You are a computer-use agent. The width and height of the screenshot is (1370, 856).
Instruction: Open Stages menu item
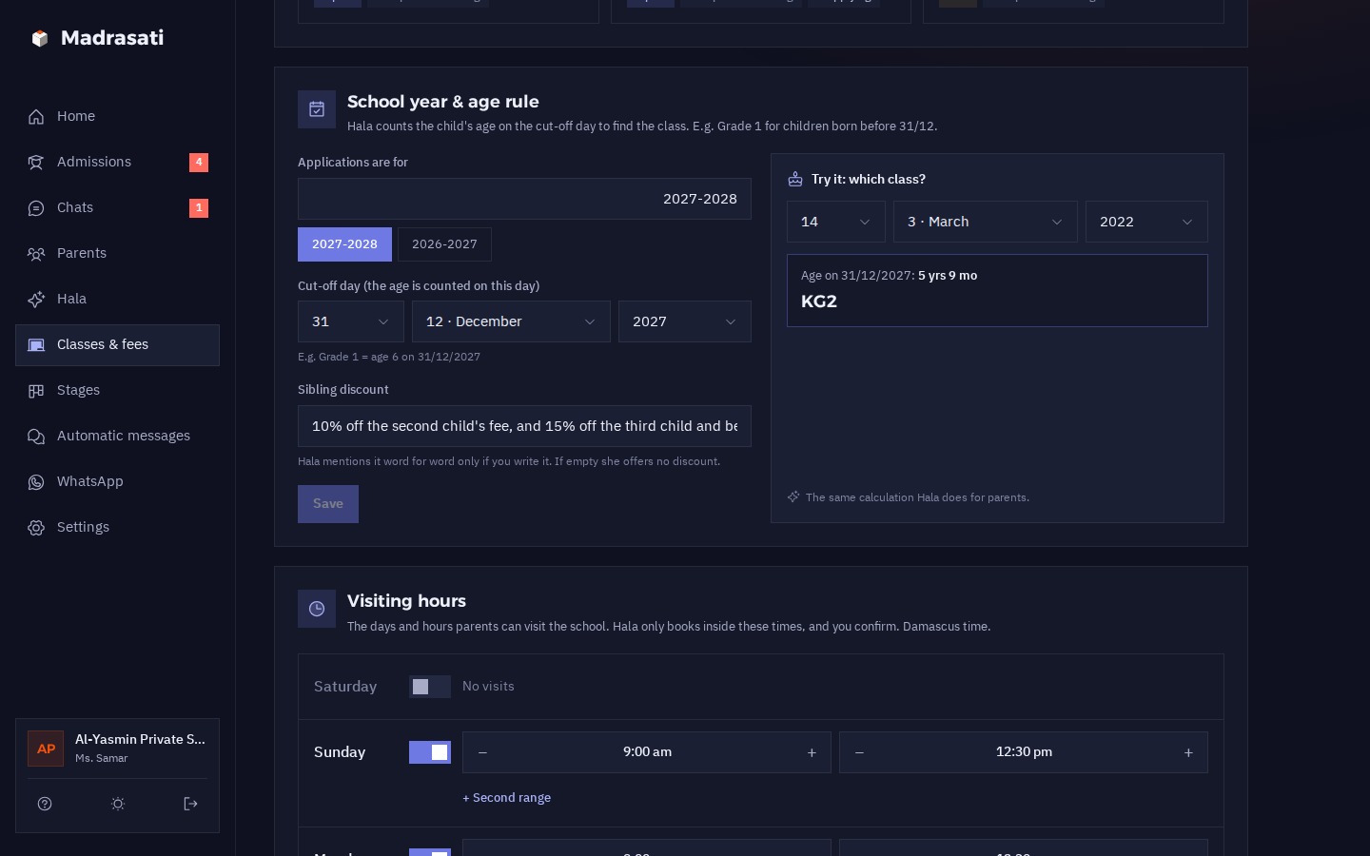117,391
